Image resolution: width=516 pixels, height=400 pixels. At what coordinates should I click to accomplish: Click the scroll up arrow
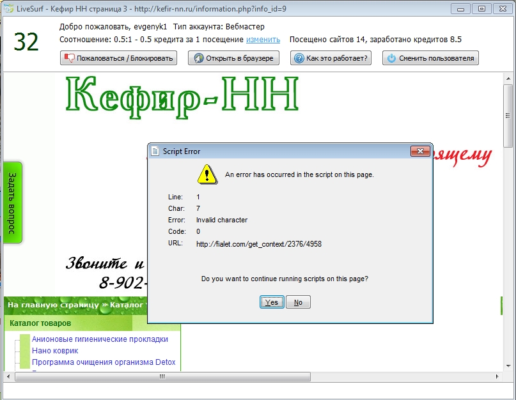click(x=508, y=79)
